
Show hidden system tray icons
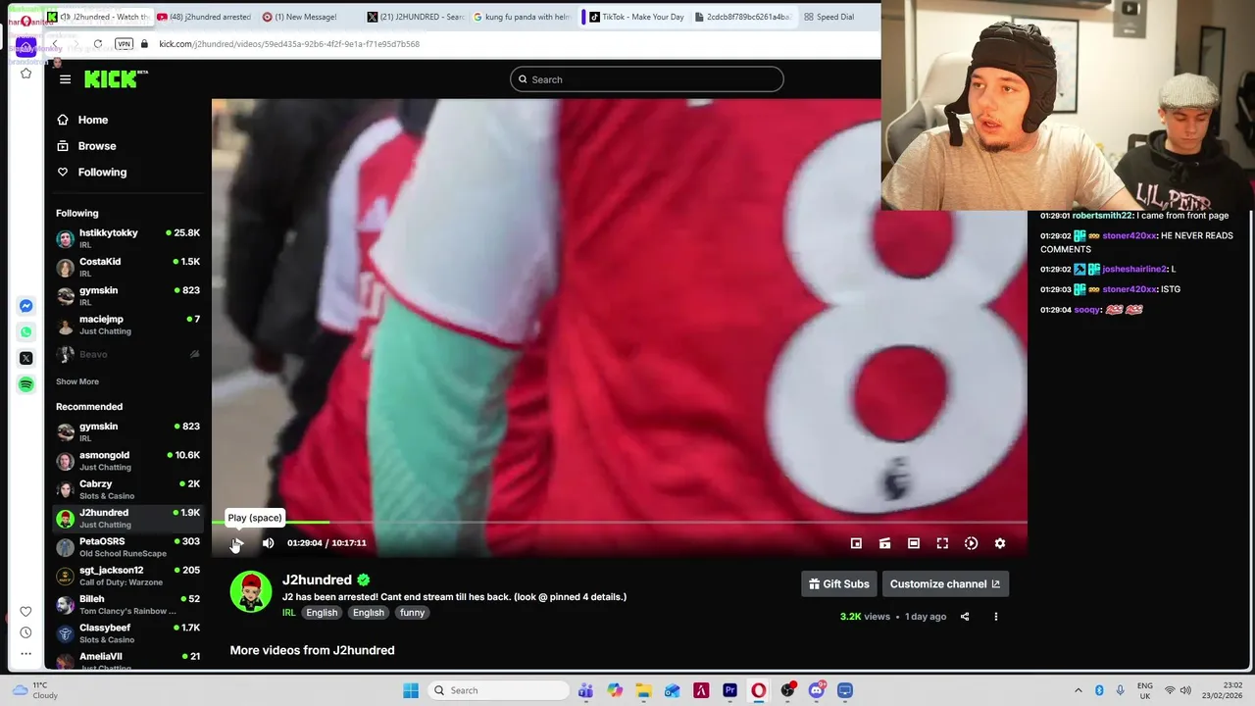1079,690
